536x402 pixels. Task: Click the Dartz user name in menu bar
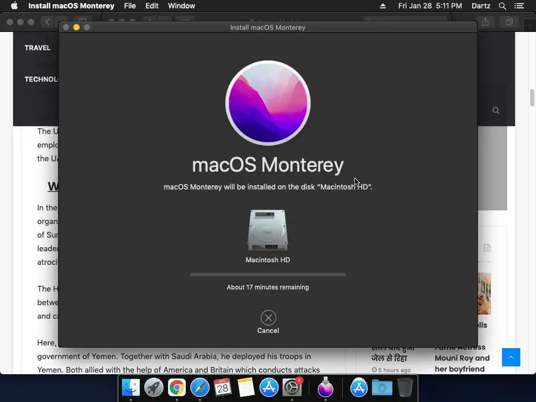[x=481, y=6]
